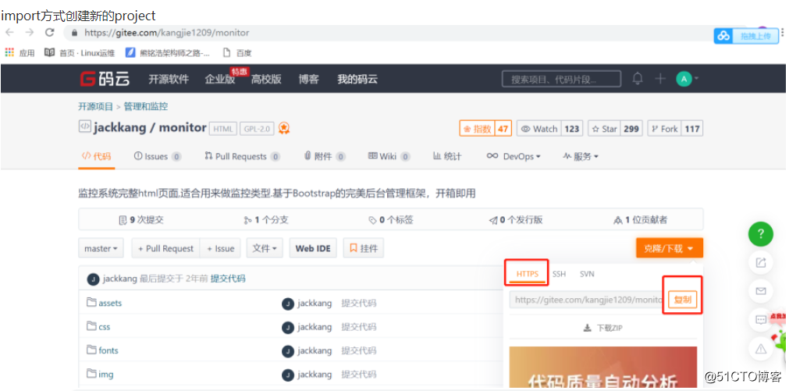Open the 博客 nav item

(x=308, y=79)
